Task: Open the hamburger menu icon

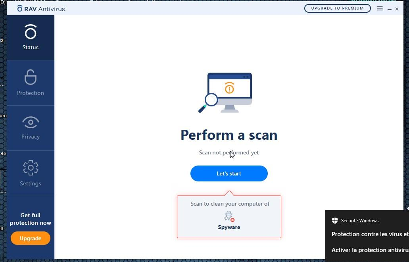Action: click(380, 8)
